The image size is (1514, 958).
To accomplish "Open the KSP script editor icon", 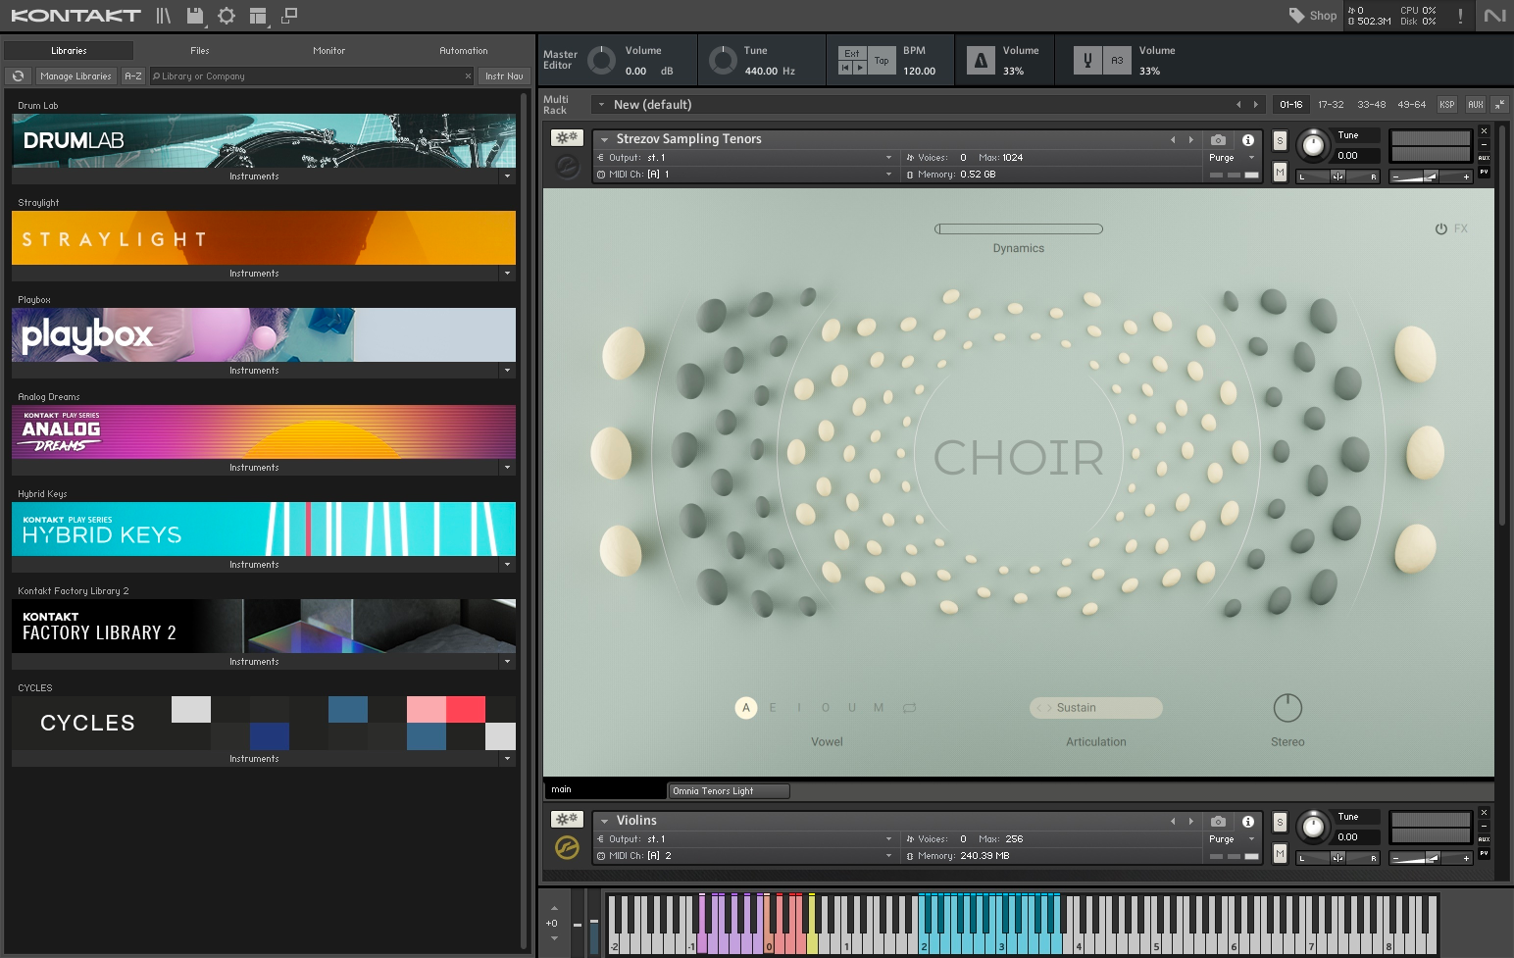I will 1446,104.
